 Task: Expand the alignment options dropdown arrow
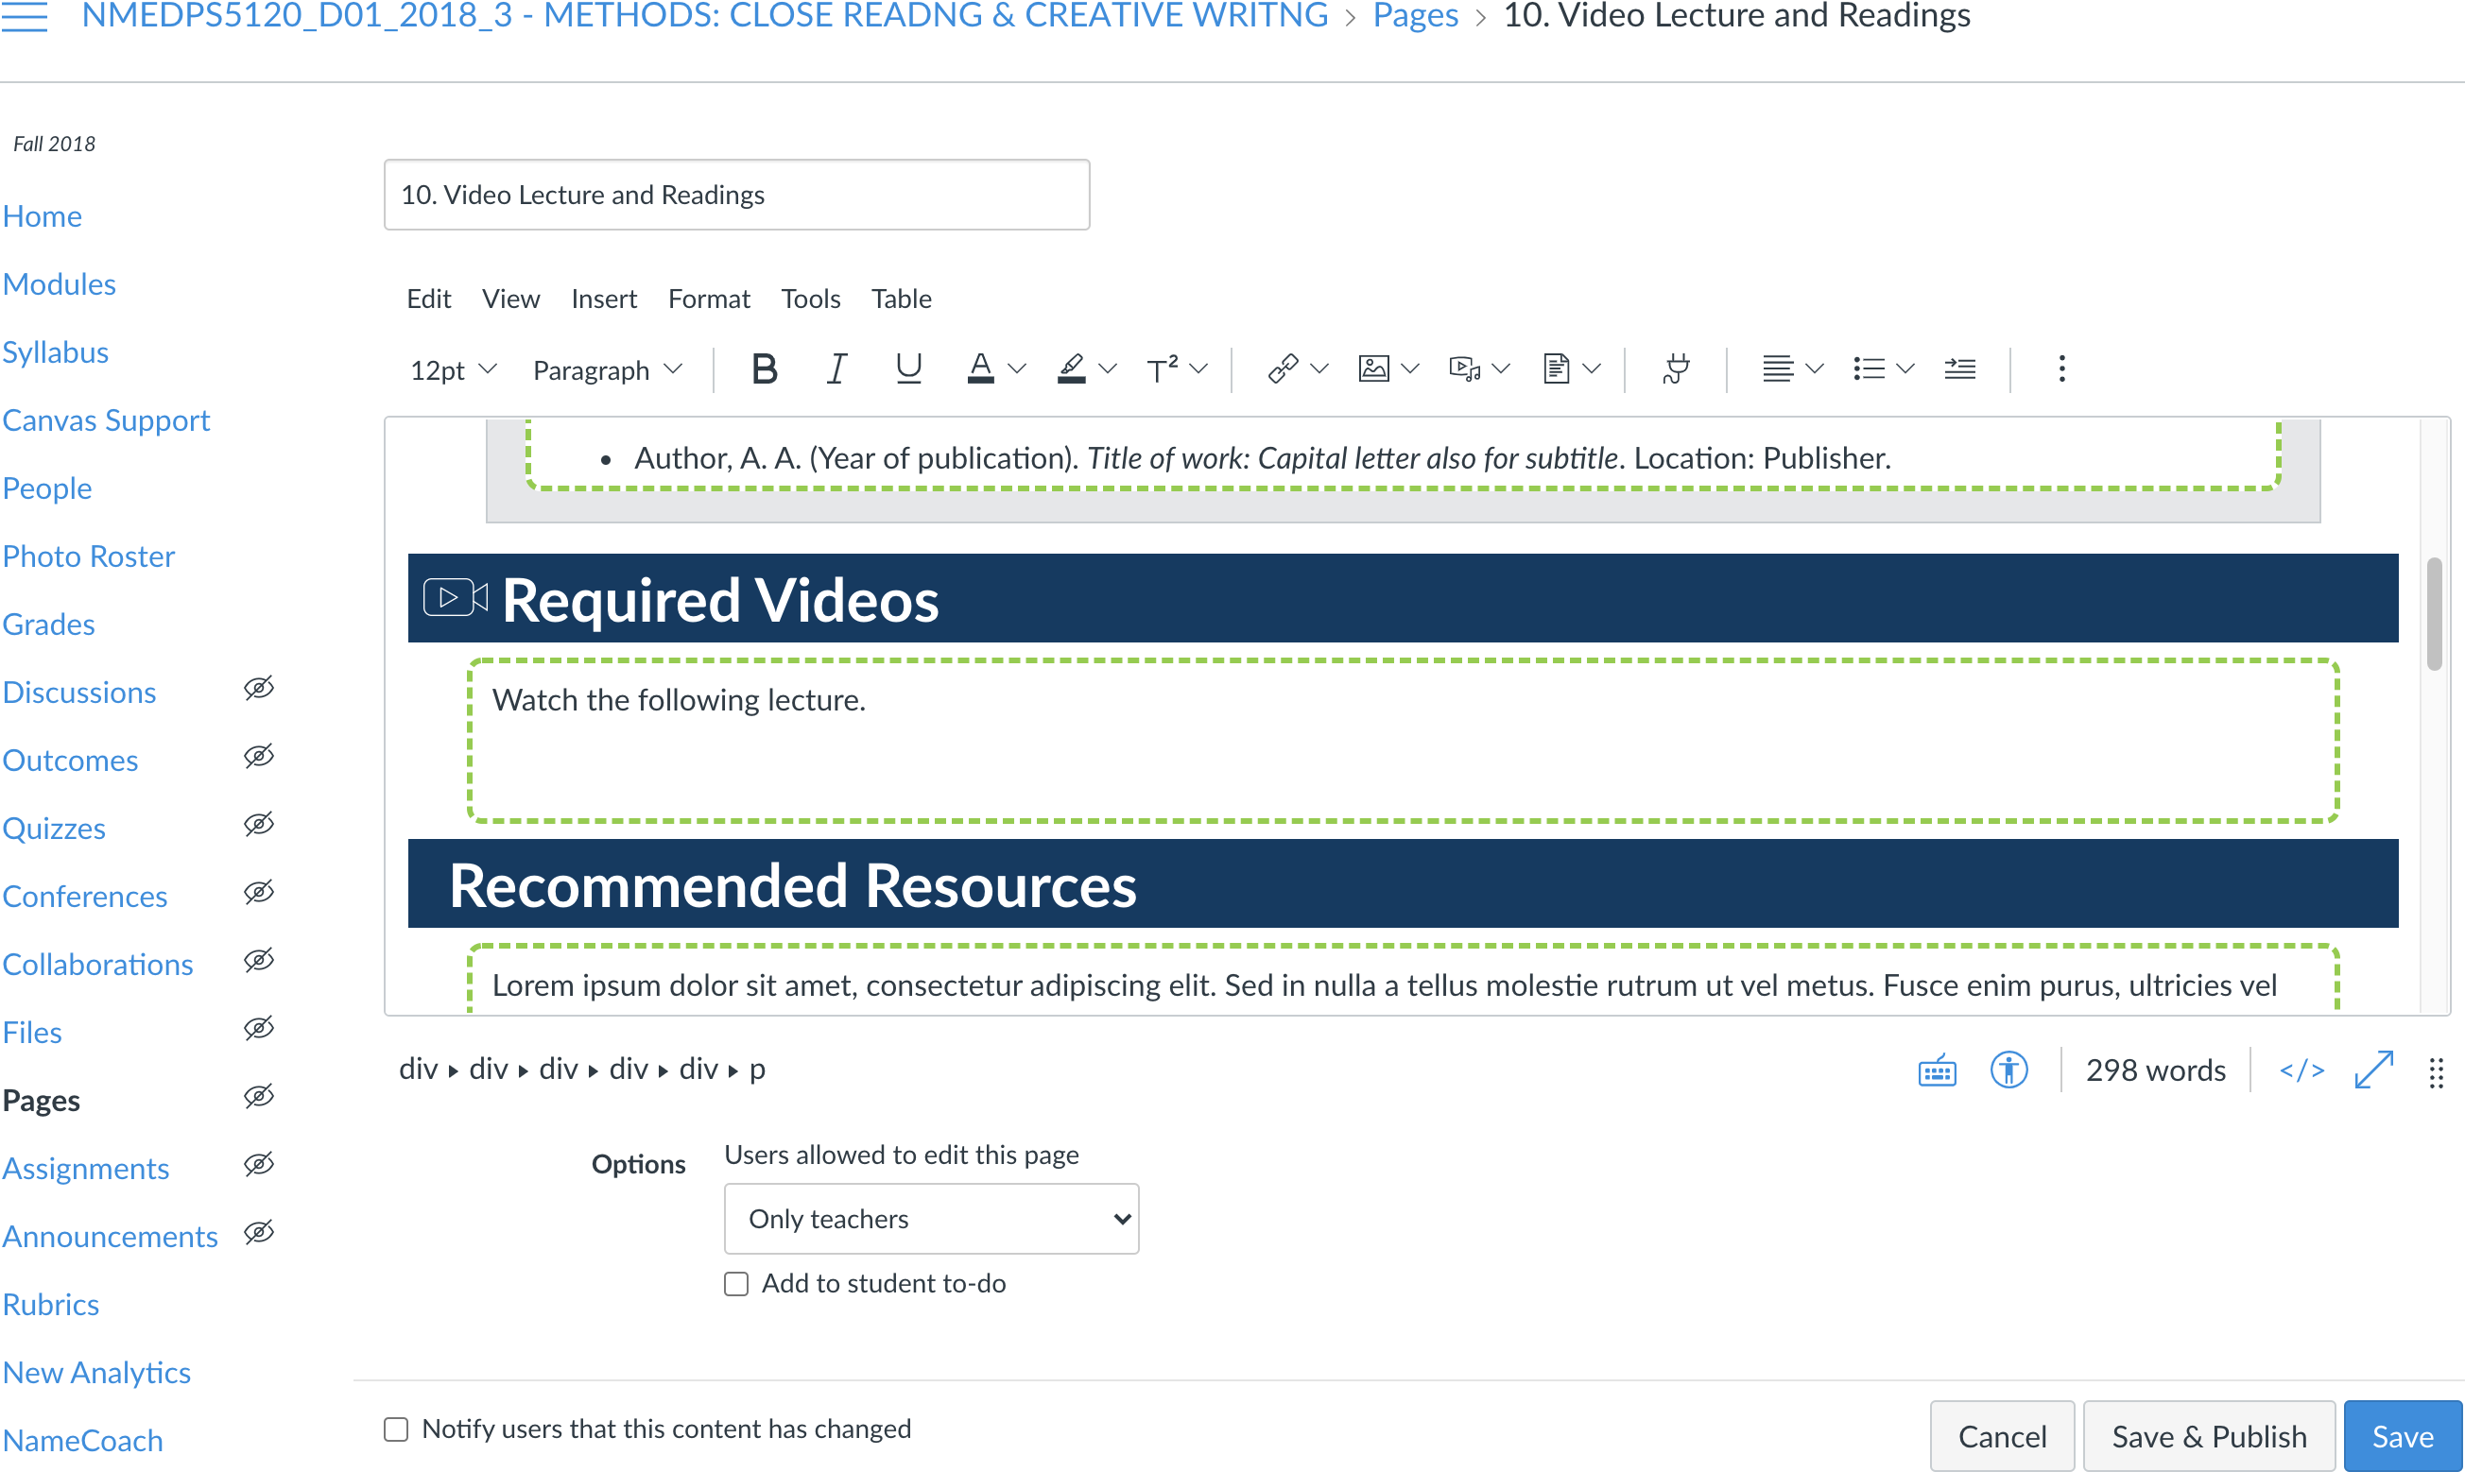(x=1815, y=369)
